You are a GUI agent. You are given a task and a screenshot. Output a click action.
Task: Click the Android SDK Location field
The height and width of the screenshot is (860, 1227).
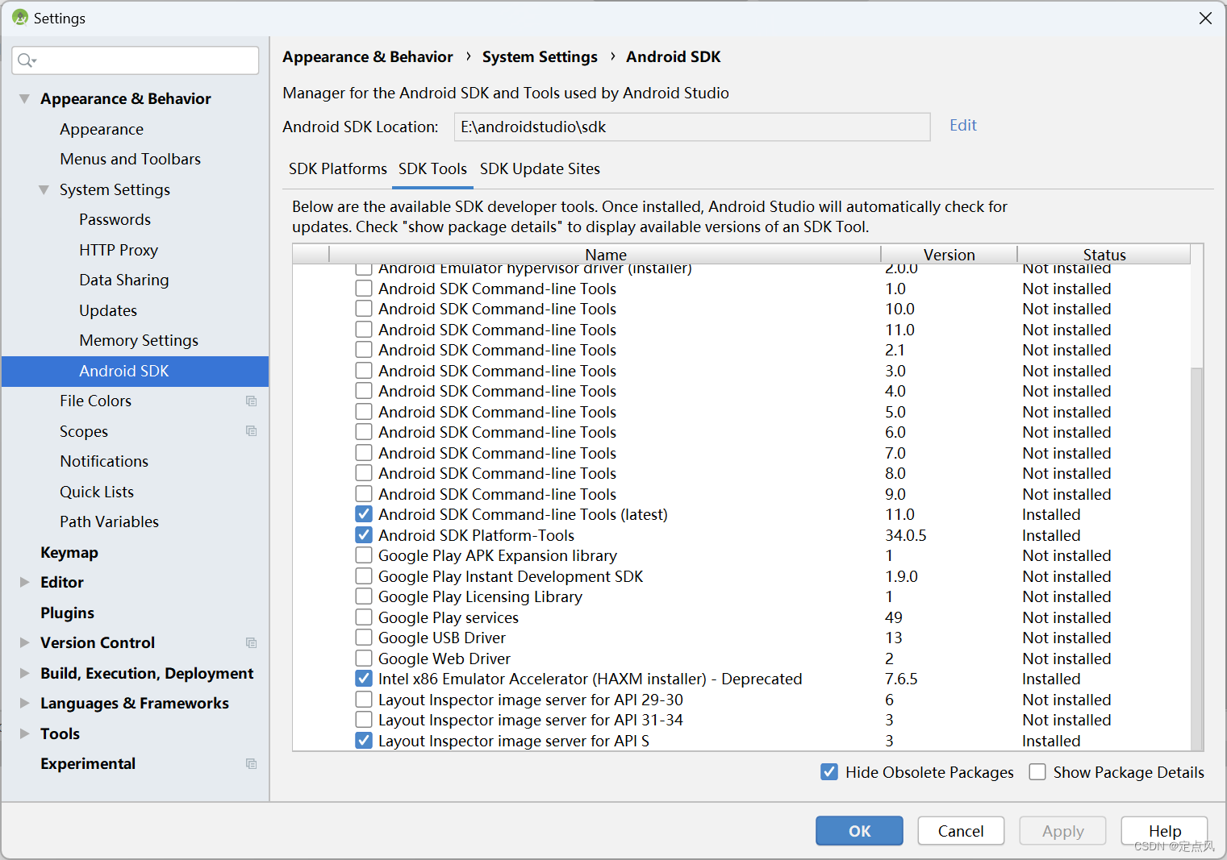[692, 127]
